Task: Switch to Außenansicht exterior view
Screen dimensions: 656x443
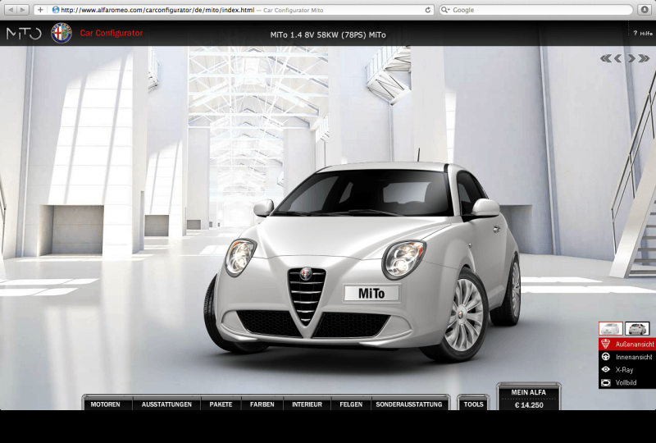Action: (x=627, y=345)
